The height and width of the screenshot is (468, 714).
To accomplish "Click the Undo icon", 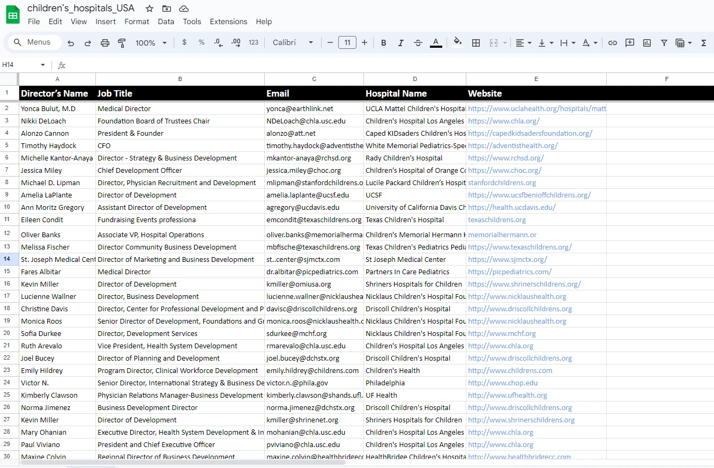I will (x=71, y=43).
